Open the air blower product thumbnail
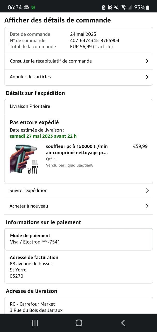Viewport: 157px width, 332px height. (24, 159)
